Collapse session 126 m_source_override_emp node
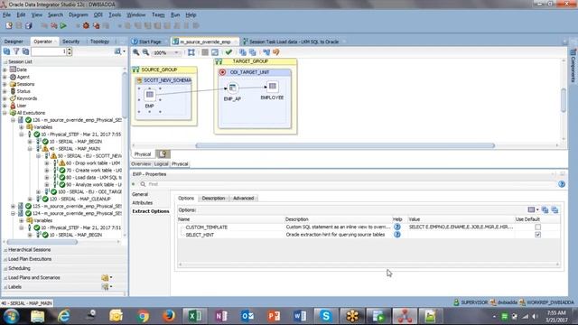 [x=13, y=120]
